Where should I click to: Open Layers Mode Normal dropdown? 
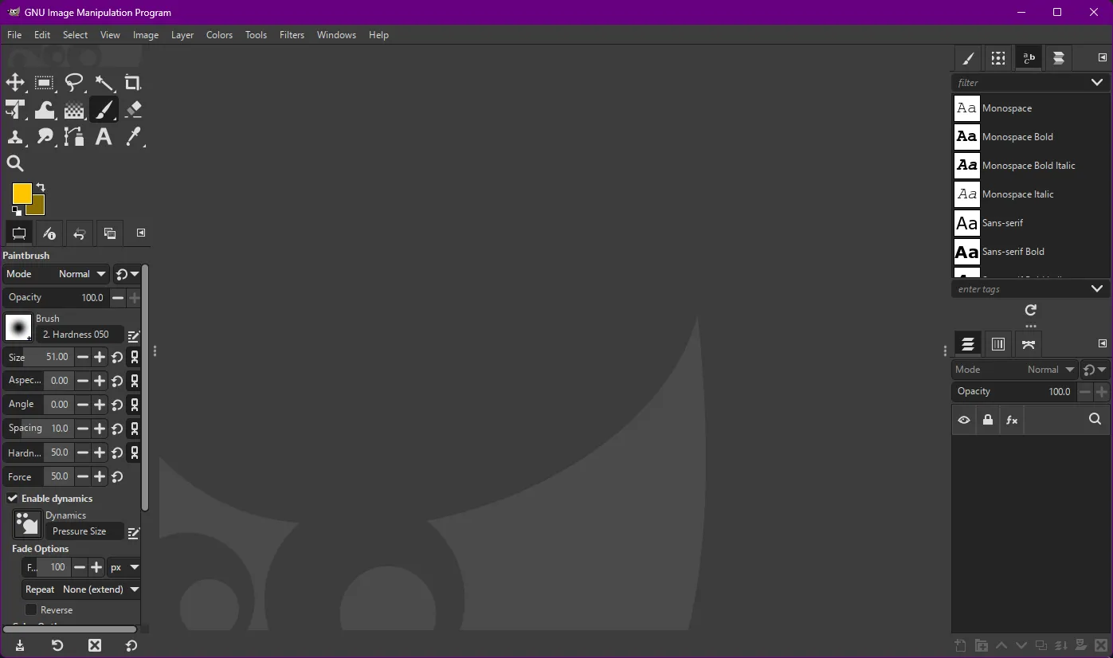tap(1014, 370)
